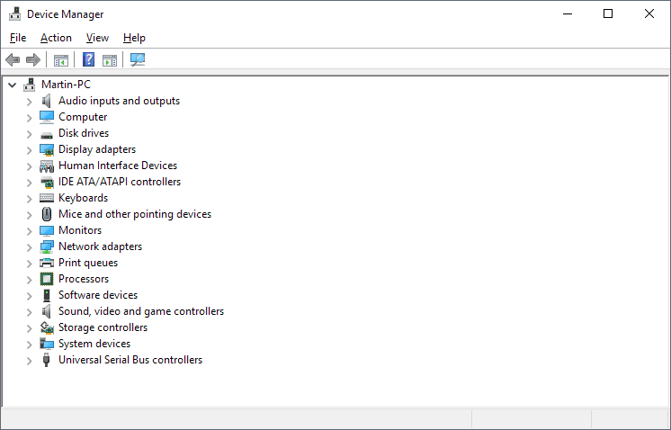
Task: Select the Mice and other pointing devices entry
Action: [x=135, y=214]
